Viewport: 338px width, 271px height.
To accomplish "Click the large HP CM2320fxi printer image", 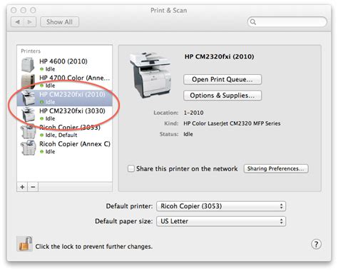I will pos(150,75).
